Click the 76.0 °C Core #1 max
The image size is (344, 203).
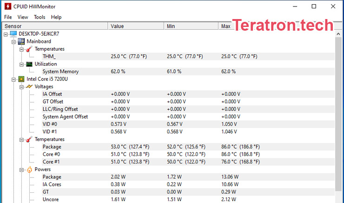point(240,162)
